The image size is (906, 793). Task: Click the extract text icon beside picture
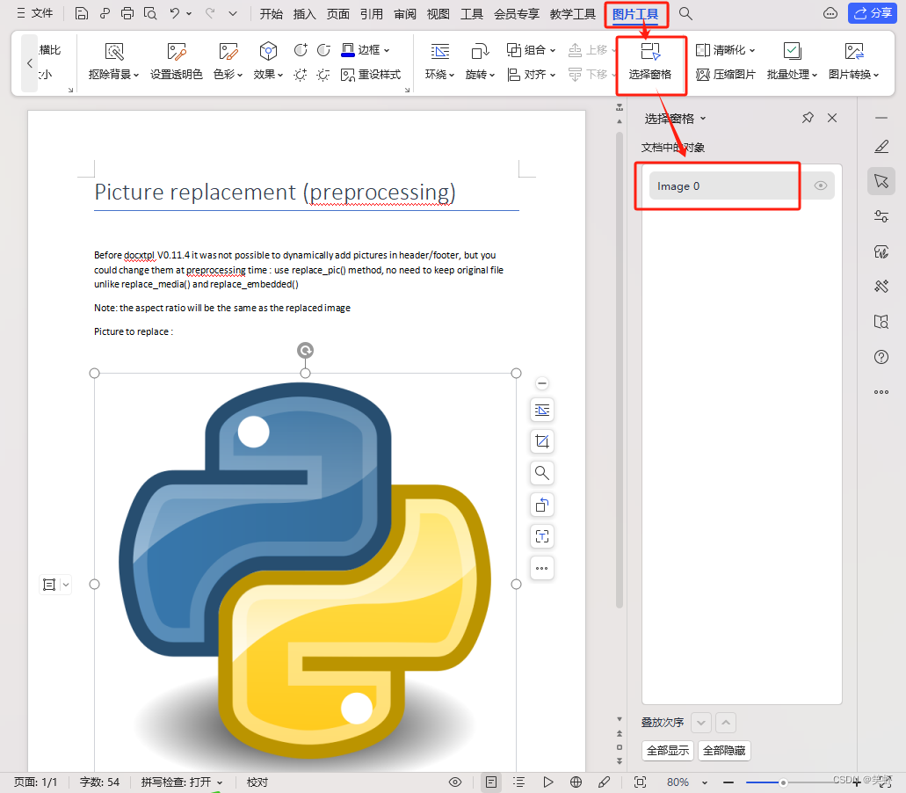click(x=542, y=536)
